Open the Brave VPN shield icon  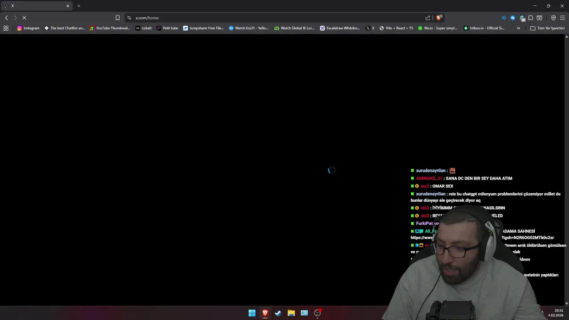pos(553,18)
